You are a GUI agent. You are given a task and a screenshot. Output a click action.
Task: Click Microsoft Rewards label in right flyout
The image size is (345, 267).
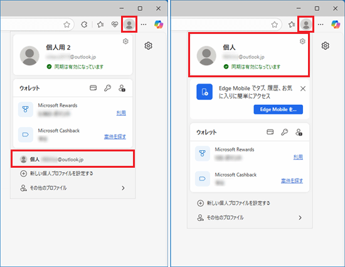235,150
